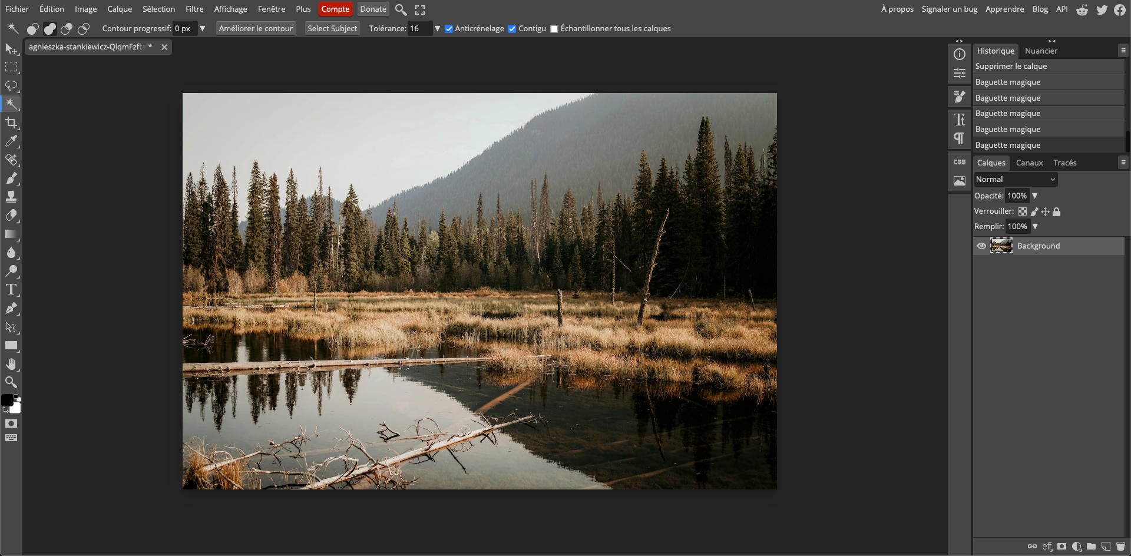Viewport: 1131px width, 556px height.
Task: Select the Pen tool
Action: 11,308
